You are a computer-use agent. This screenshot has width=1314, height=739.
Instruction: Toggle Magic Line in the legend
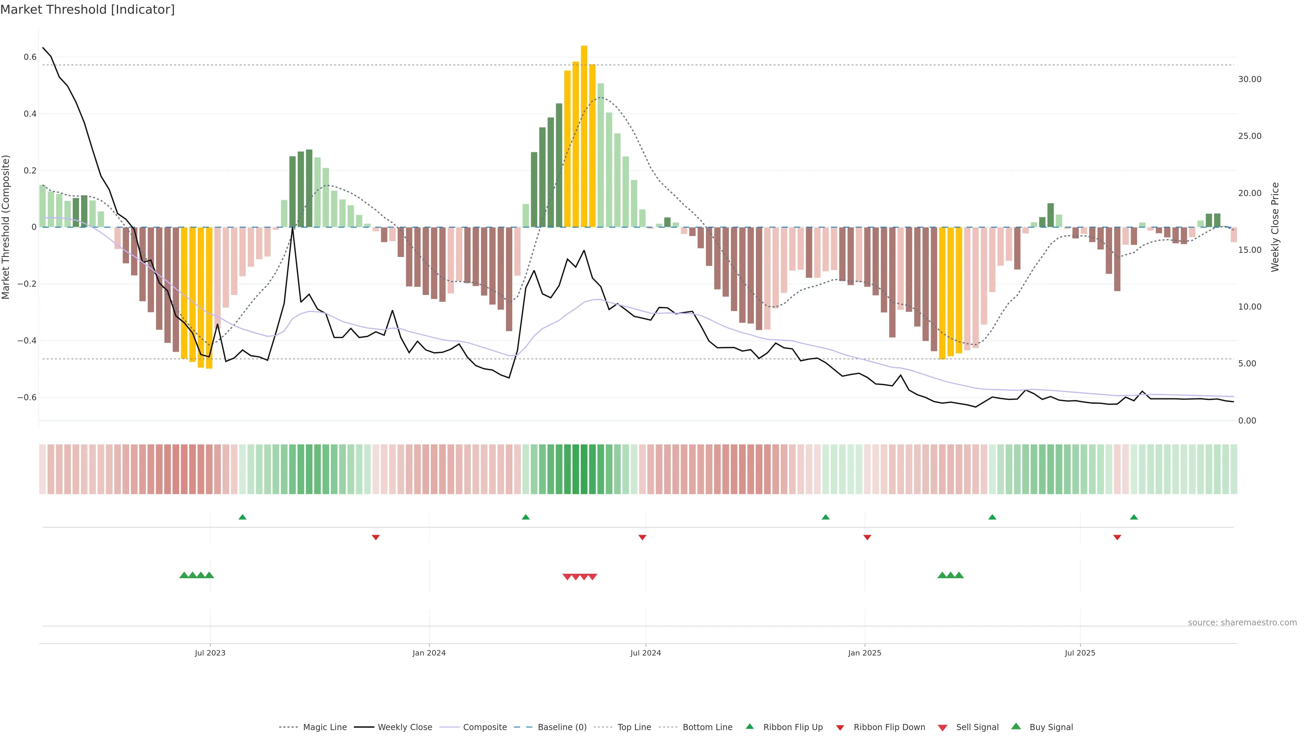pyautogui.click(x=324, y=727)
